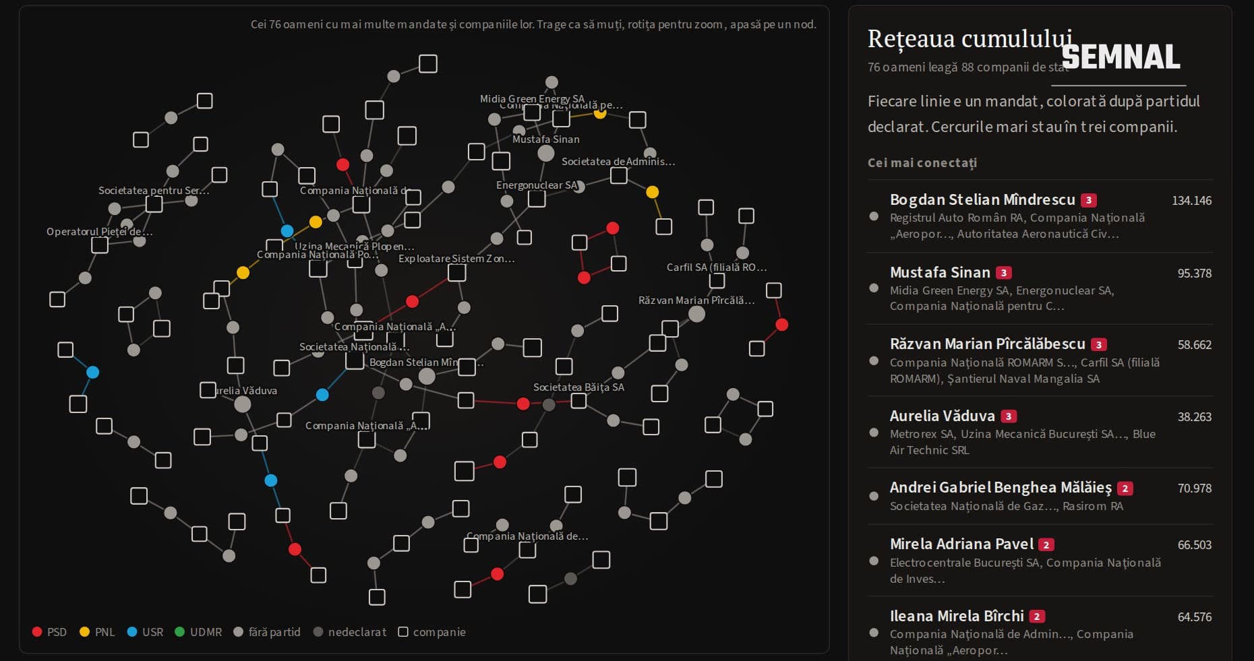Click the Rețeaua cumulului title
The width and height of the screenshot is (1254, 661).
coord(969,39)
